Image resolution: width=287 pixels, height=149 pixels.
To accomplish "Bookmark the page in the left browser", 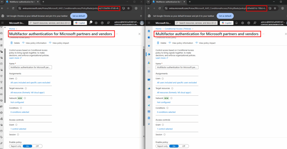I will (128, 8).
